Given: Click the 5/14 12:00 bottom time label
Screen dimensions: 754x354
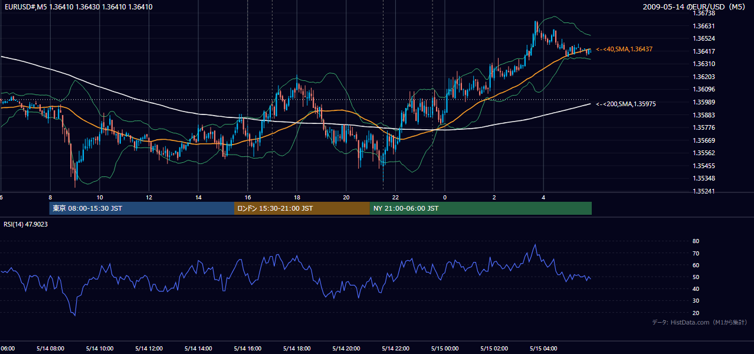Looking at the screenshot, I should click(x=149, y=349).
